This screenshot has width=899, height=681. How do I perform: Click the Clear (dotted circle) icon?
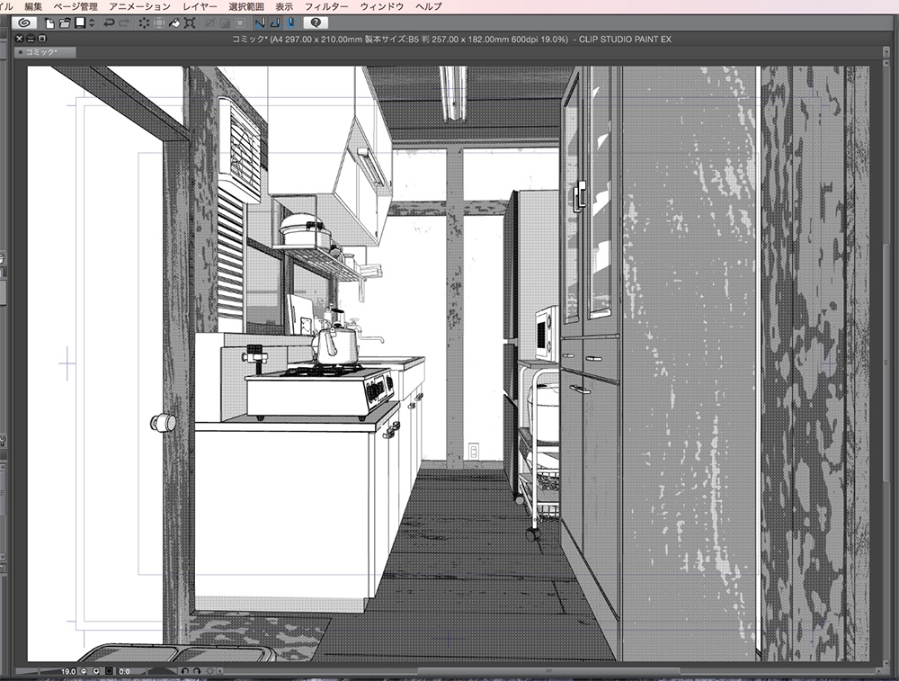pyautogui.click(x=144, y=23)
